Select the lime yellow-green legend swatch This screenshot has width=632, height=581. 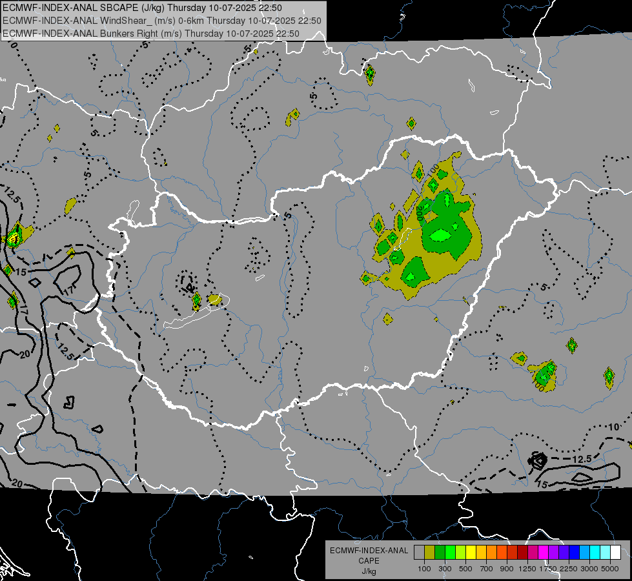click(461, 553)
